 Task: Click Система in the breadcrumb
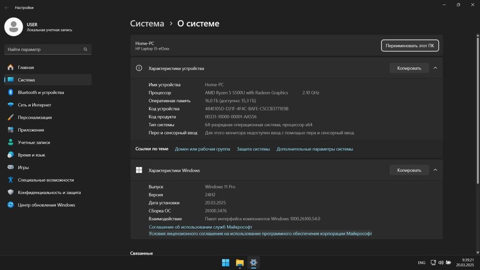click(x=147, y=23)
